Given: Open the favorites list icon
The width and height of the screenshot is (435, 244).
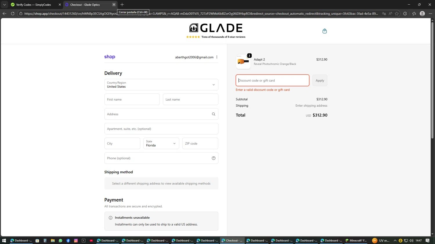Looking at the screenshot, I should tap(414, 14).
